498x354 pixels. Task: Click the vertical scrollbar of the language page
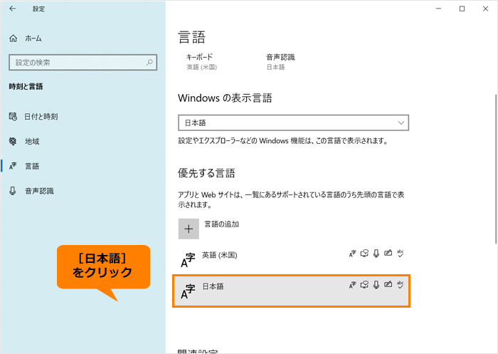point(495,169)
